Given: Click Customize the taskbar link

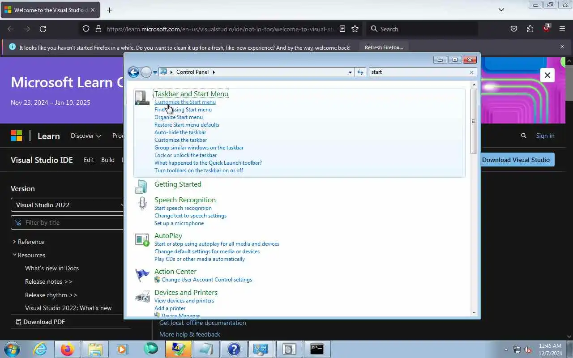Looking at the screenshot, I should point(180,140).
